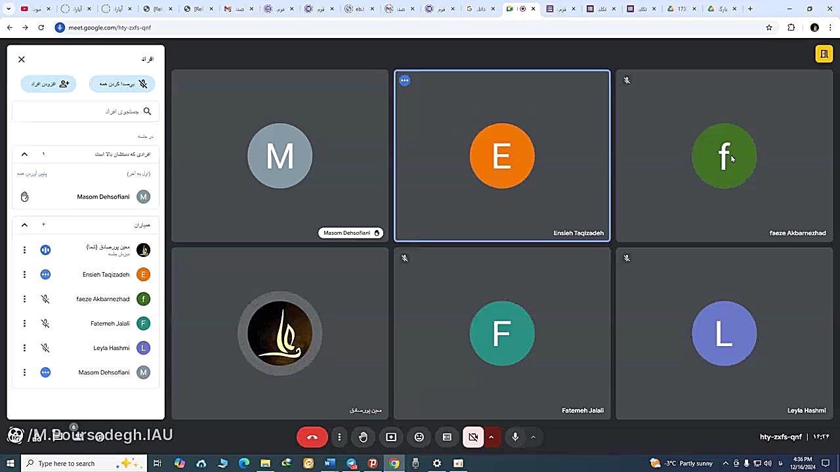Reload the Meet page
Viewport: 840px width, 472px height.
coord(41,28)
